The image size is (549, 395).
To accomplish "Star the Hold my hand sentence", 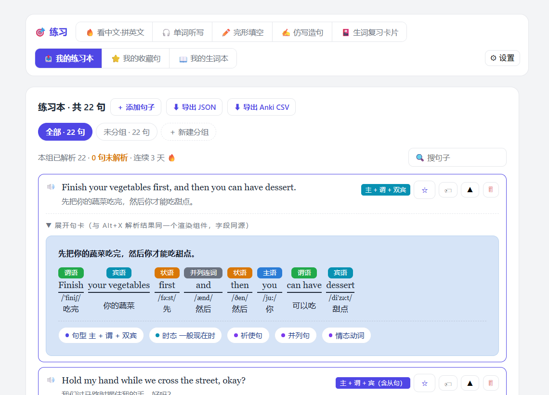I will tap(424, 383).
